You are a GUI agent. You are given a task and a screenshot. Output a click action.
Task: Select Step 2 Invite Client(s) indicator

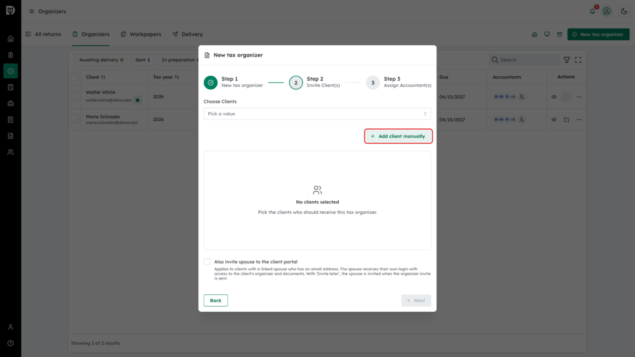[x=314, y=82]
